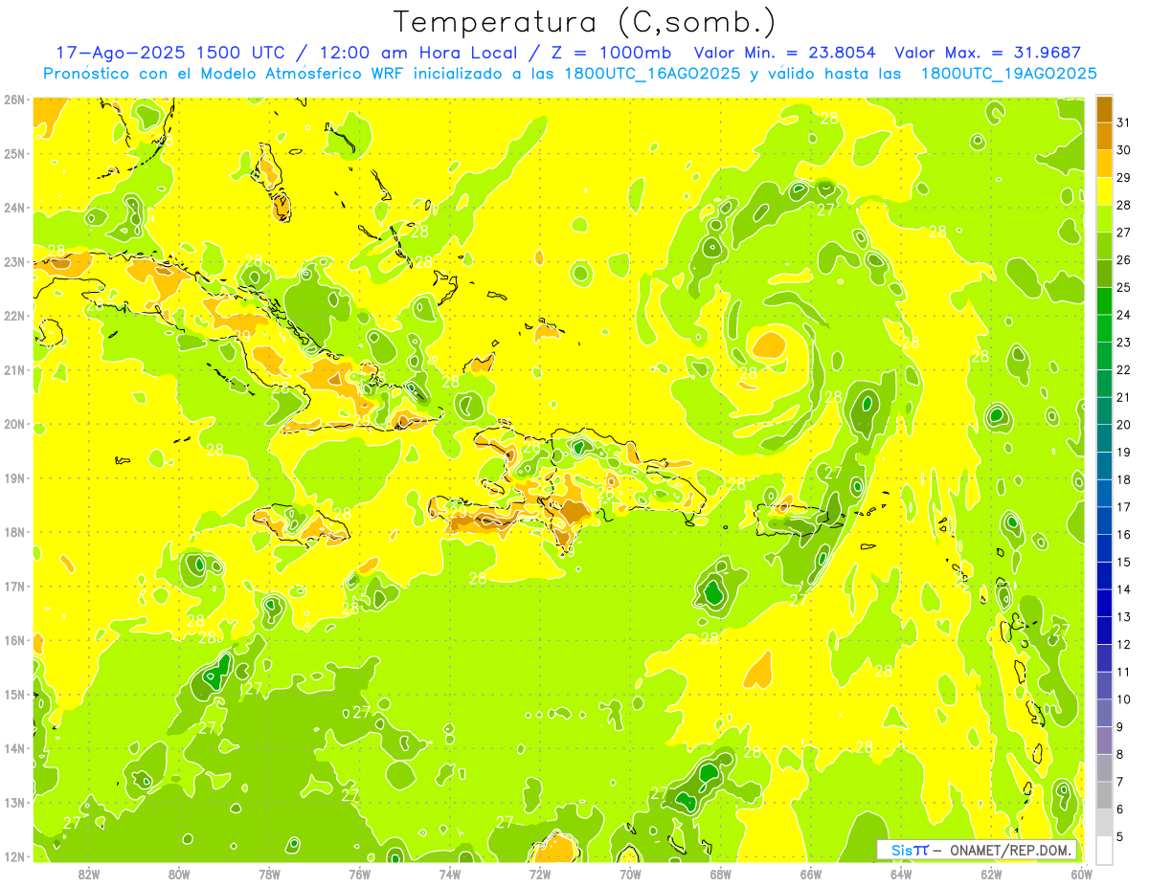This screenshot has width=1149, height=887.
Task: Click the 80W longitude axis label
Action: point(179,873)
